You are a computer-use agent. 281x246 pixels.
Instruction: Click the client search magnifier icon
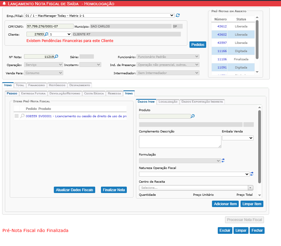[47, 34]
